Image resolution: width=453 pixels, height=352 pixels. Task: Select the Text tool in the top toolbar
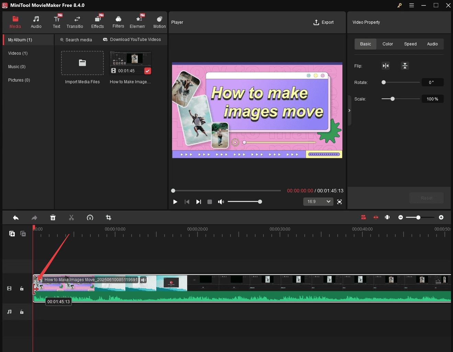(x=57, y=22)
